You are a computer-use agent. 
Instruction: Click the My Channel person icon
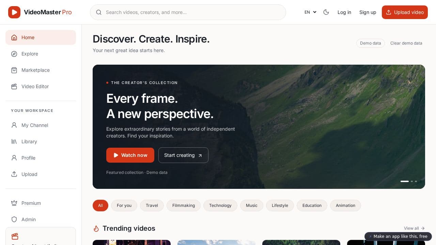click(x=14, y=125)
